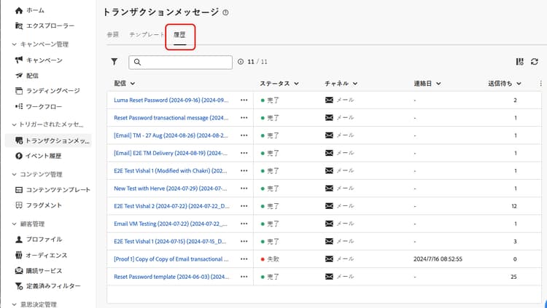Click the refresh list icon
The height and width of the screenshot is (308, 547).
pos(535,62)
